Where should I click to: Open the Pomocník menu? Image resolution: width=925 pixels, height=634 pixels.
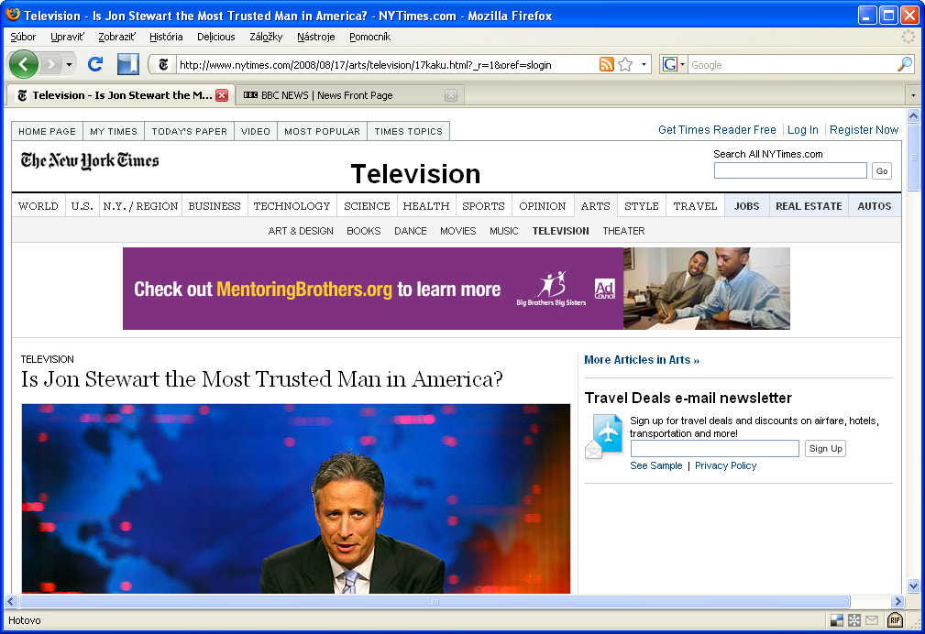pos(369,37)
